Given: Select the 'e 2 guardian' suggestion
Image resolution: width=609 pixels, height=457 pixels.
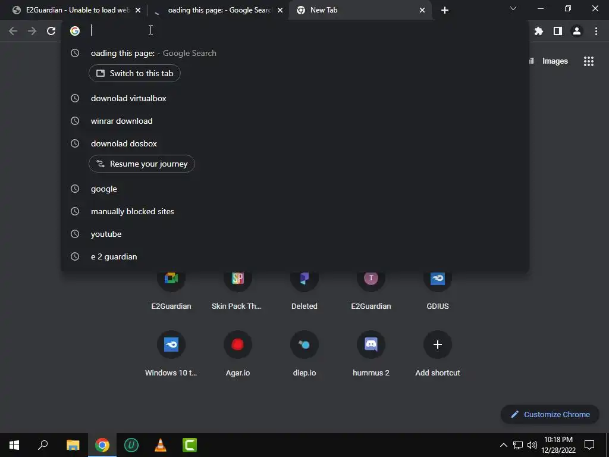Looking at the screenshot, I should click(x=295, y=256).
